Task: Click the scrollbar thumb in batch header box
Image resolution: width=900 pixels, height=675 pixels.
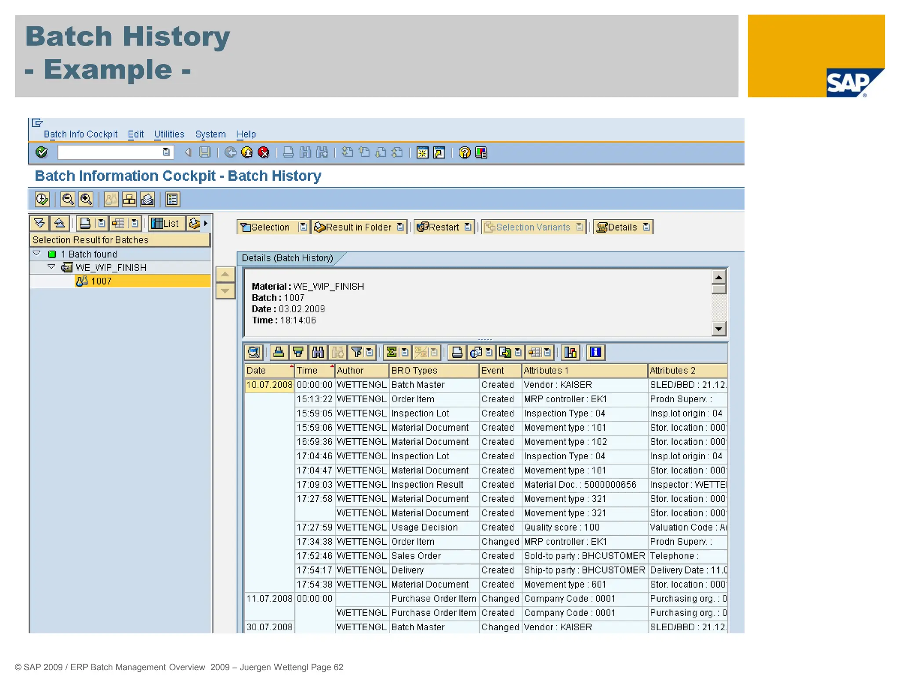Action: 719,289
